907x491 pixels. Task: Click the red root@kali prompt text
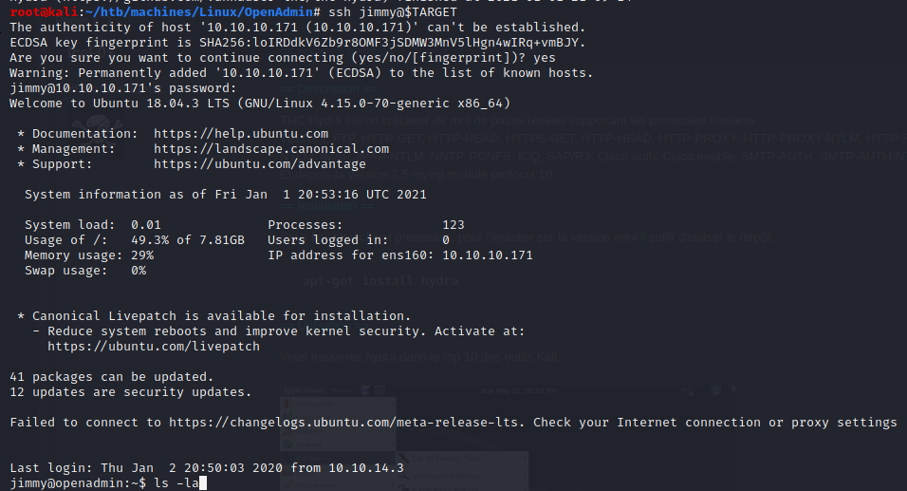tap(36, 12)
